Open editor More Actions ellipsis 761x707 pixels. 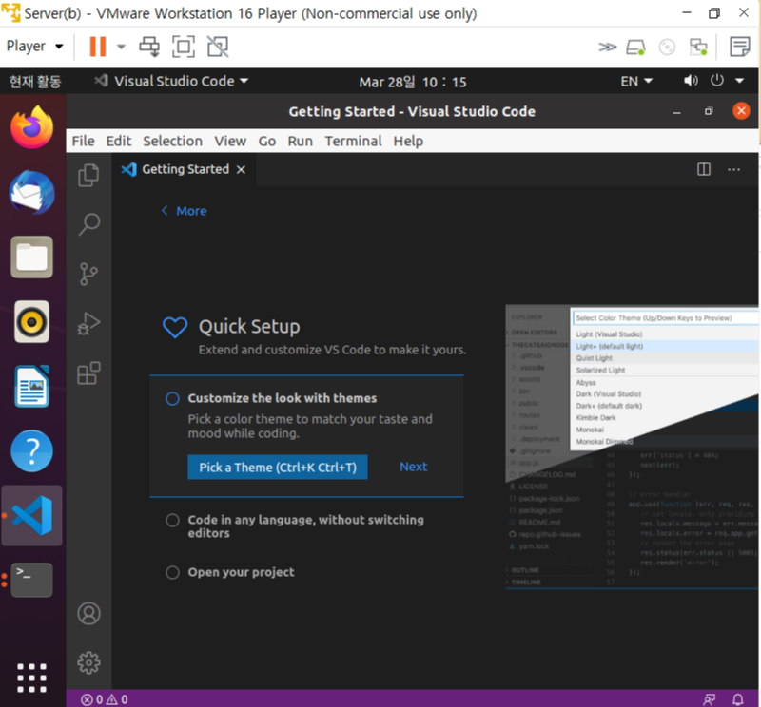click(x=733, y=169)
